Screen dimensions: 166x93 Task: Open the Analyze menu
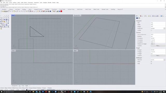pos(45,3)
